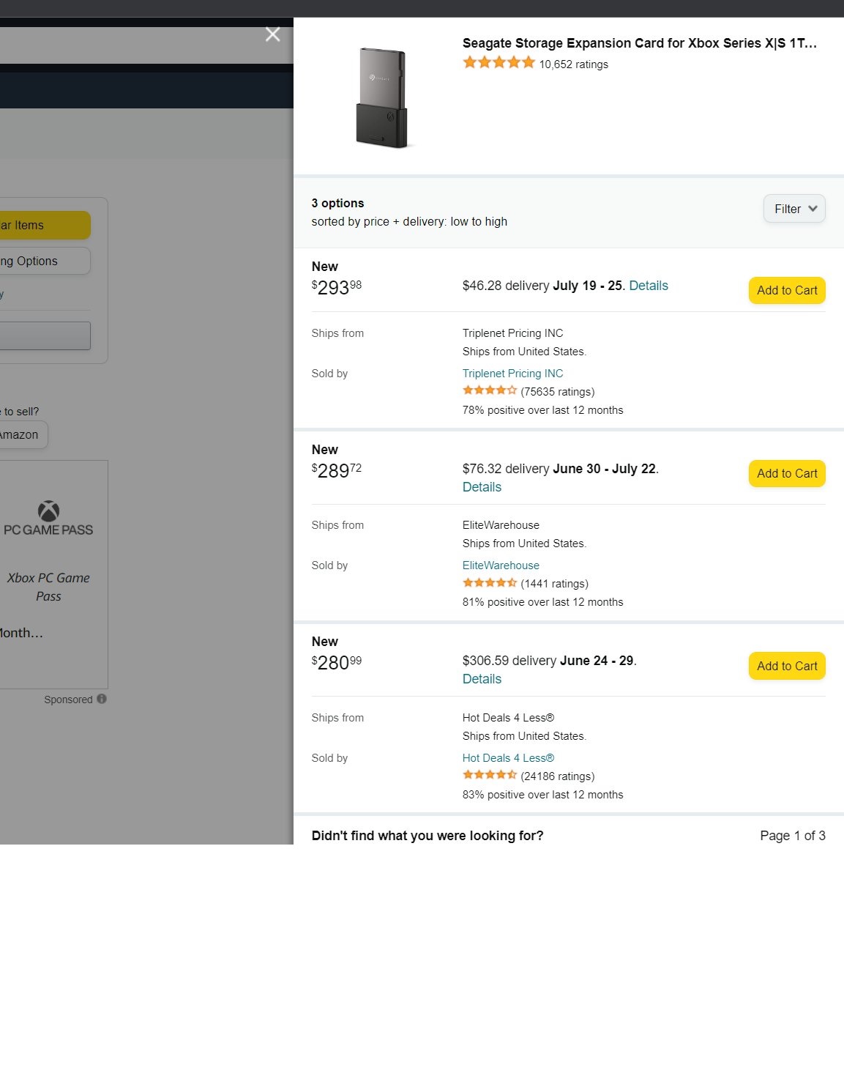Open Details for June 24 - 29 delivery
The height and width of the screenshot is (1087, 844).
(x=482, y=679)
